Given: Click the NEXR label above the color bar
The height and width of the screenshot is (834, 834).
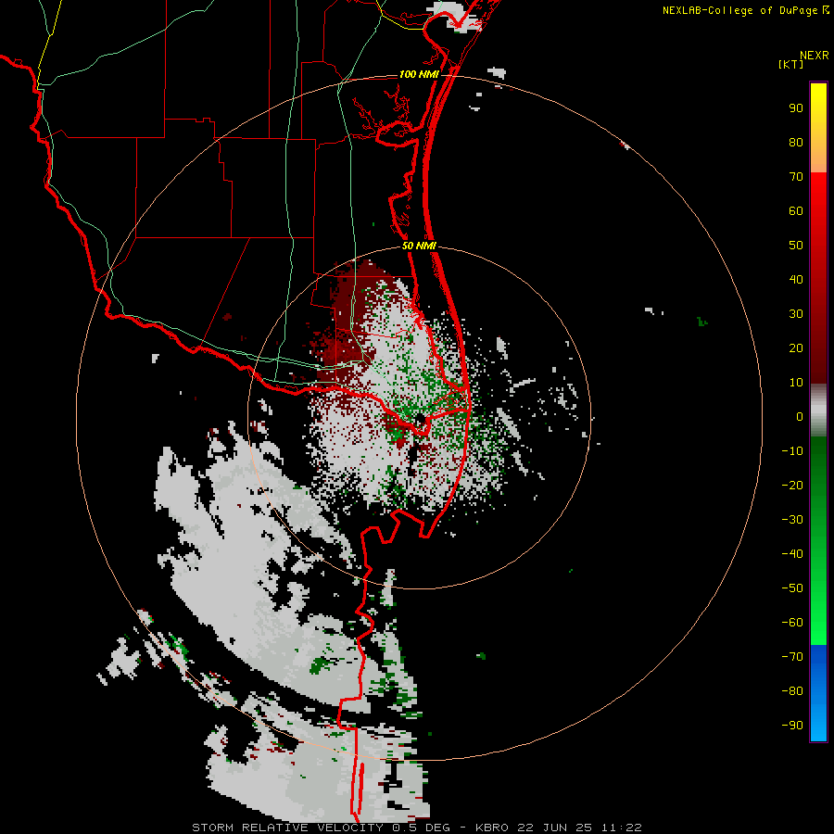Looking at the screenshot, I should [815, 56].
